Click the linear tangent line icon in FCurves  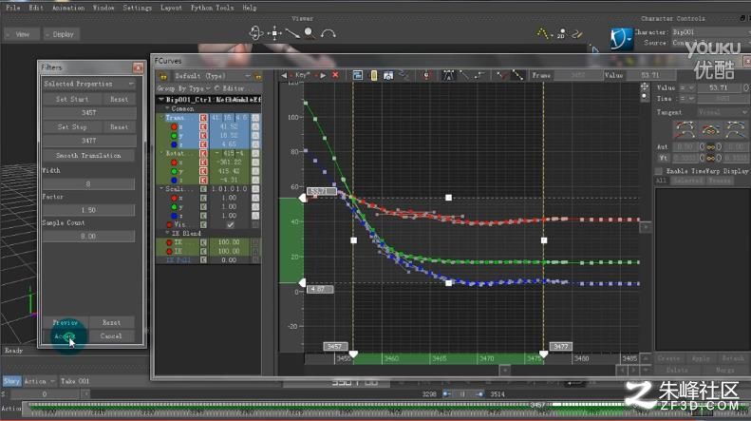point(463,75)
